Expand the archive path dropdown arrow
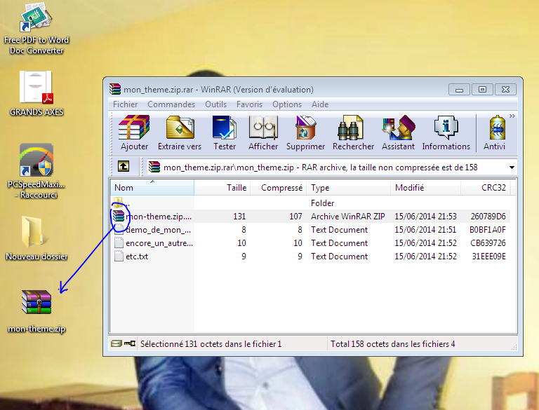The height and width of the screenshot is (410, 539). (512, 168)
